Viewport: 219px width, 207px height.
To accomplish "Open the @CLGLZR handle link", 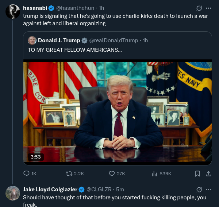I will point(99,190).
